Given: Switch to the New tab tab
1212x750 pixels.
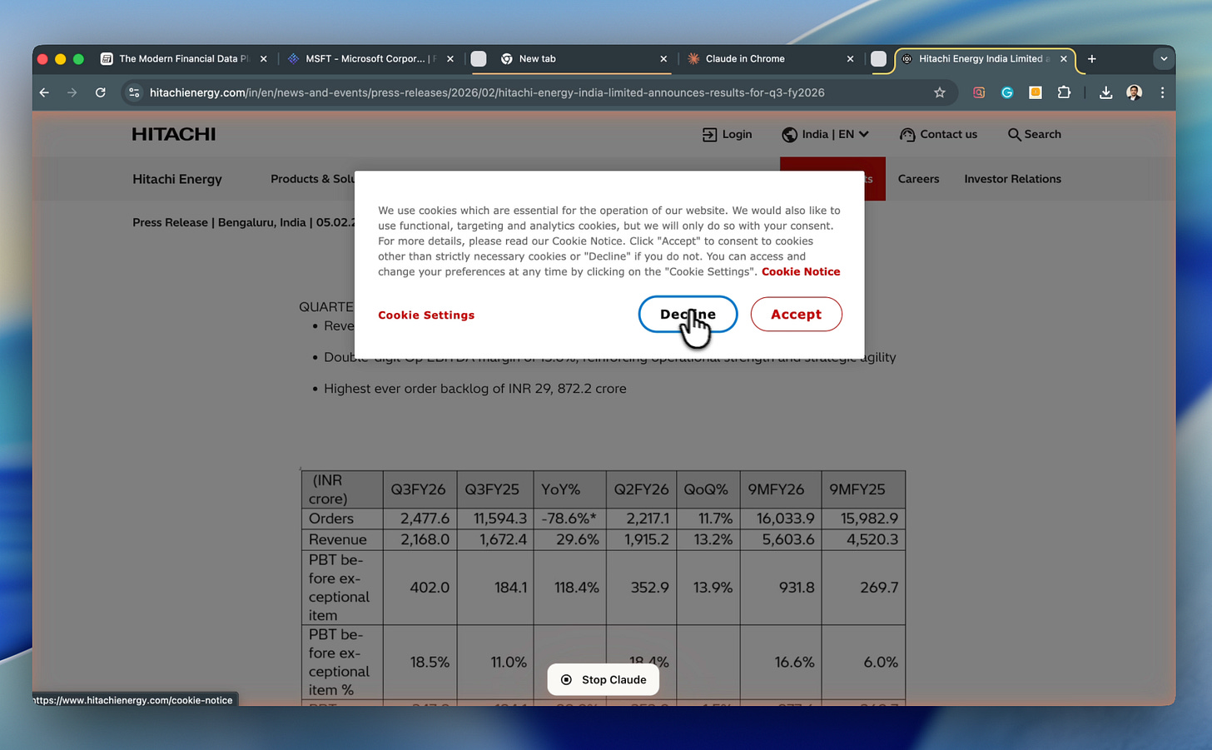Looking at the screenshot, I should [x=583, y=59].
